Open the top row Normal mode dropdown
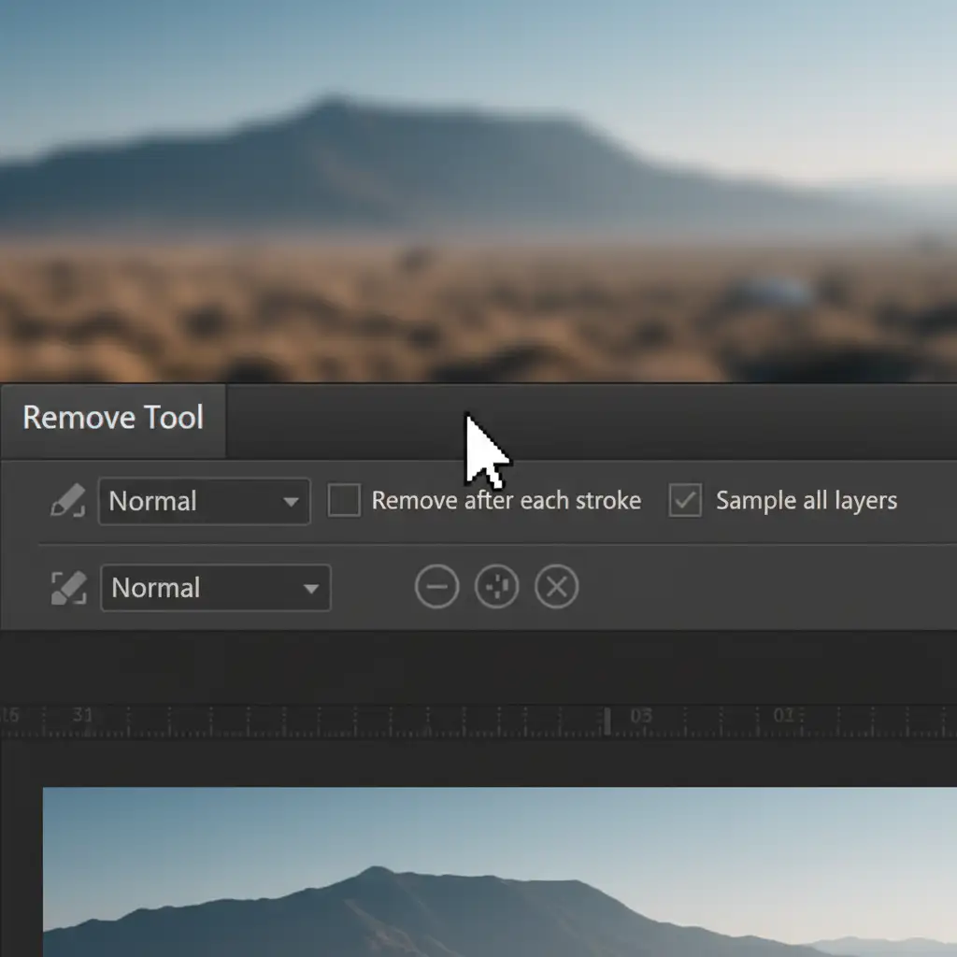This screenshot has width=957, height=957. [x=204, y=502]
